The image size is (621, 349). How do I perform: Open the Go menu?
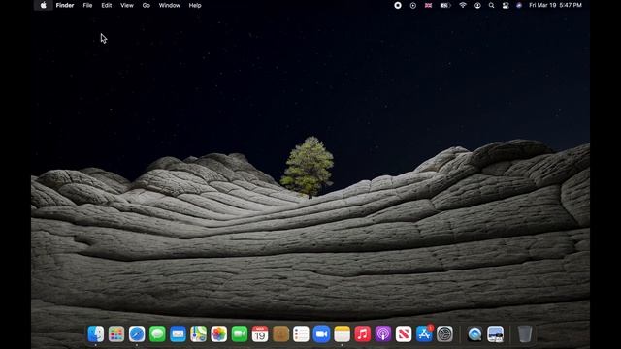(x=147, y=5)
